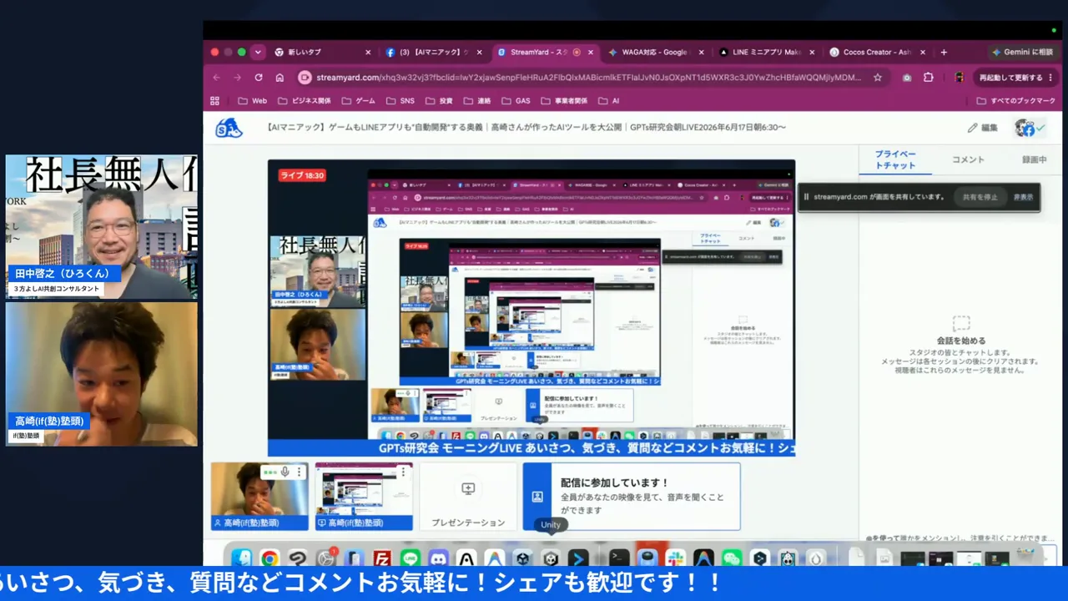Image resolution: width=1068 pixels, height=601 pixels.
Task: Bookmark this page with the star icon
Action: (878, 78)
